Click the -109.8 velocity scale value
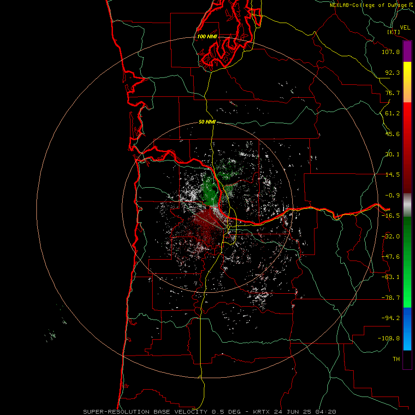This screenshot has height=415, width=415. [x=389, y=338]
